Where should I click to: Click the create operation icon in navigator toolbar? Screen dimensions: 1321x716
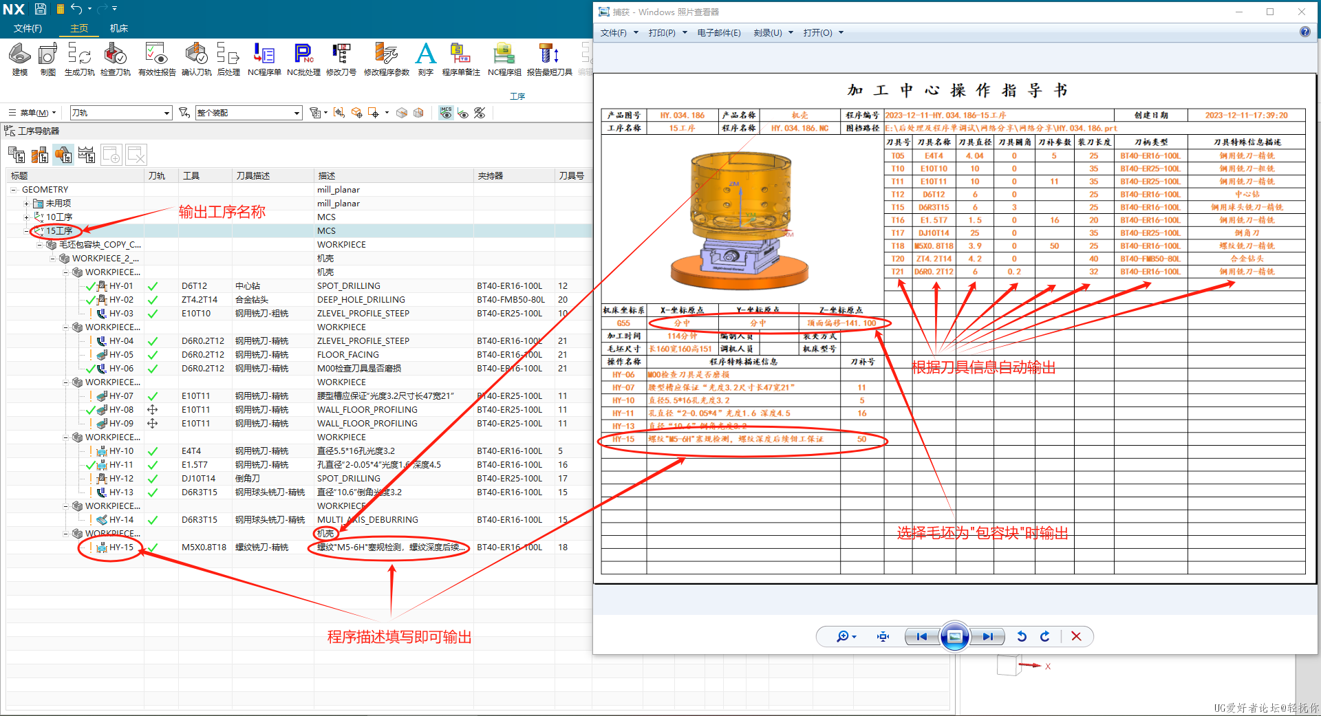111,155
